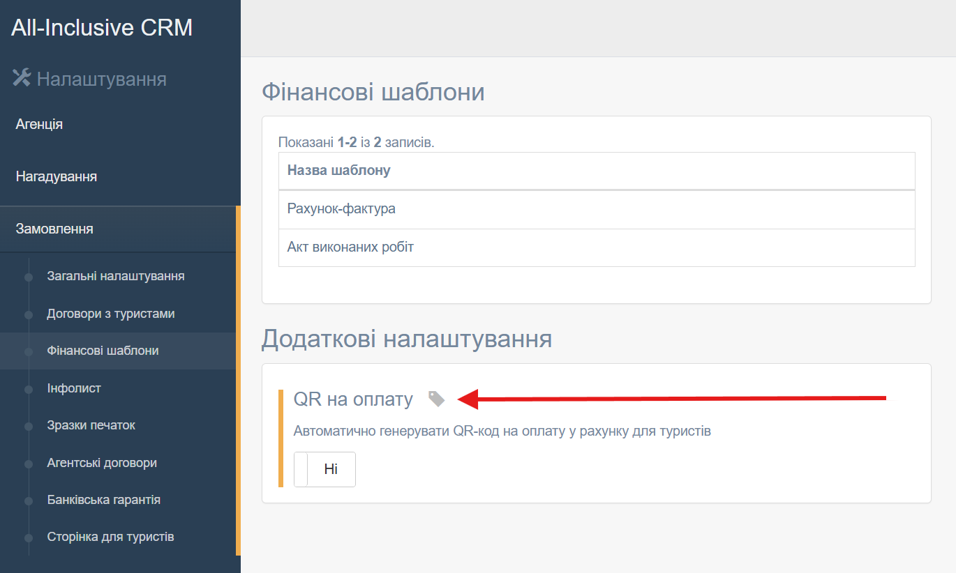Screen dimensions: 956x573
Task: Click the Налаштування sidebar heading text
Action: pos(101,79)
